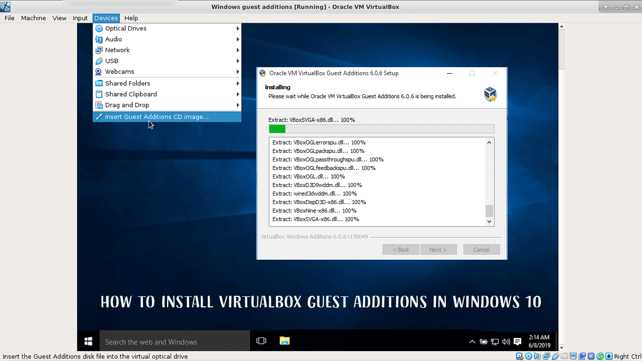Expand the USB submenu
Screen dimensions: 642x361
point(167,61)
